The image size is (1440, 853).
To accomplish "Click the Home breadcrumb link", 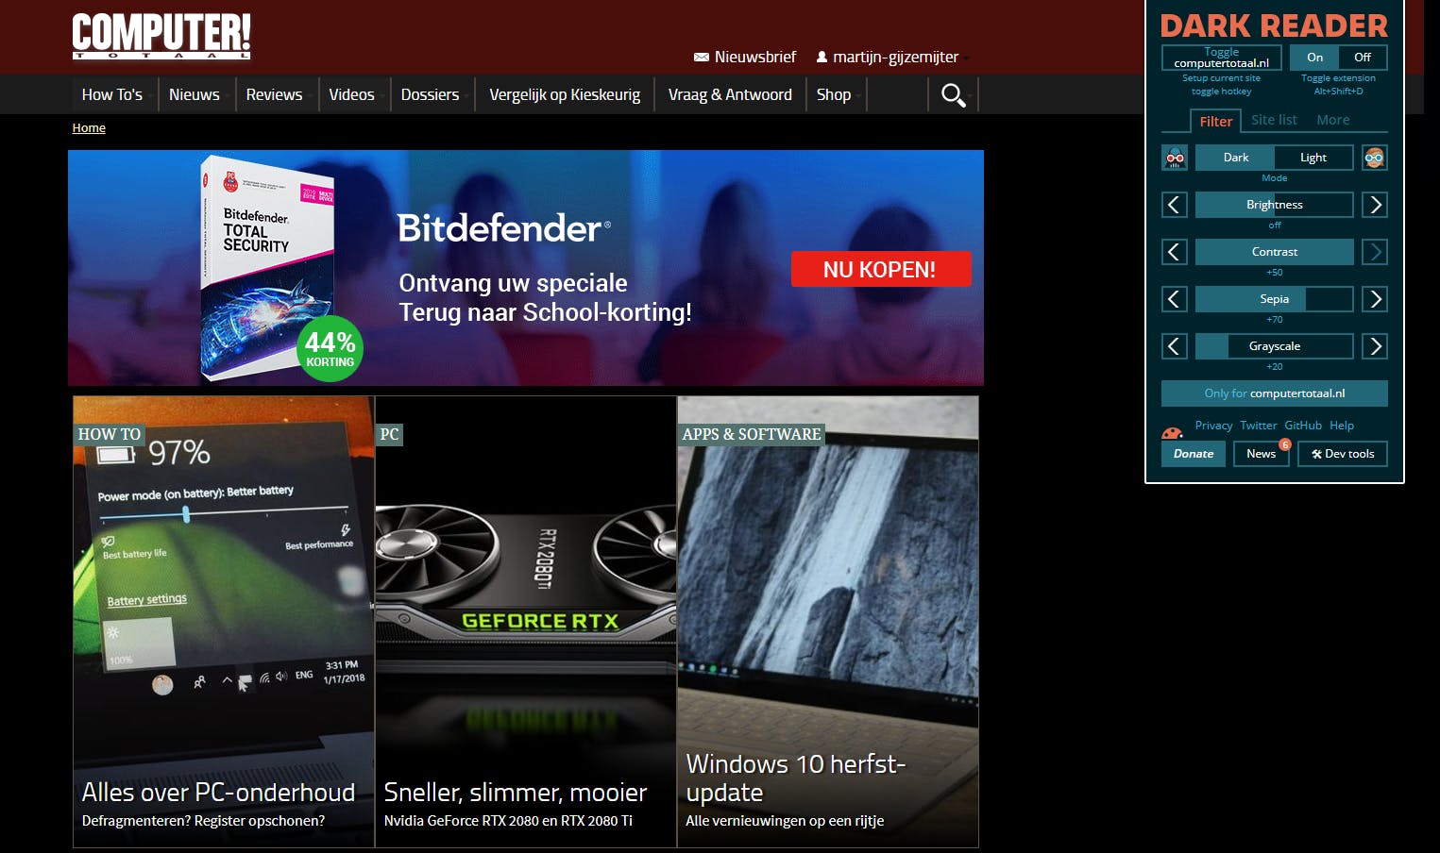I will click(x=89, y=128).
